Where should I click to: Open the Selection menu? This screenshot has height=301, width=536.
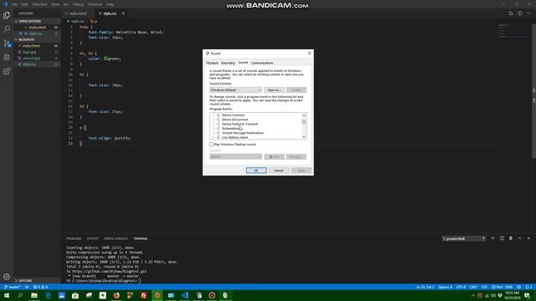[x=39, y=4]
